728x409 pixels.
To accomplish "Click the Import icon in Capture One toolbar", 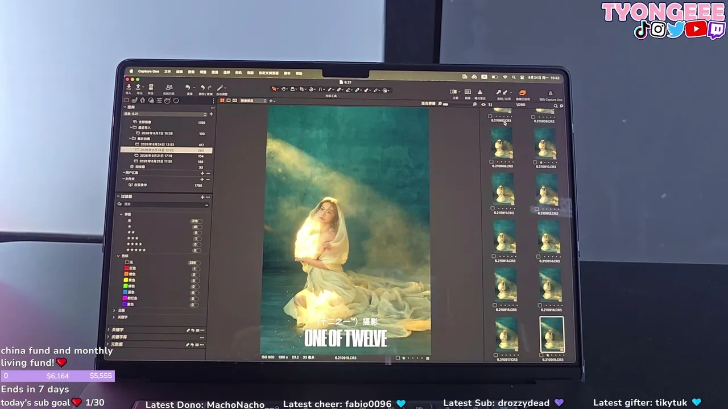I will coord(129,87).
